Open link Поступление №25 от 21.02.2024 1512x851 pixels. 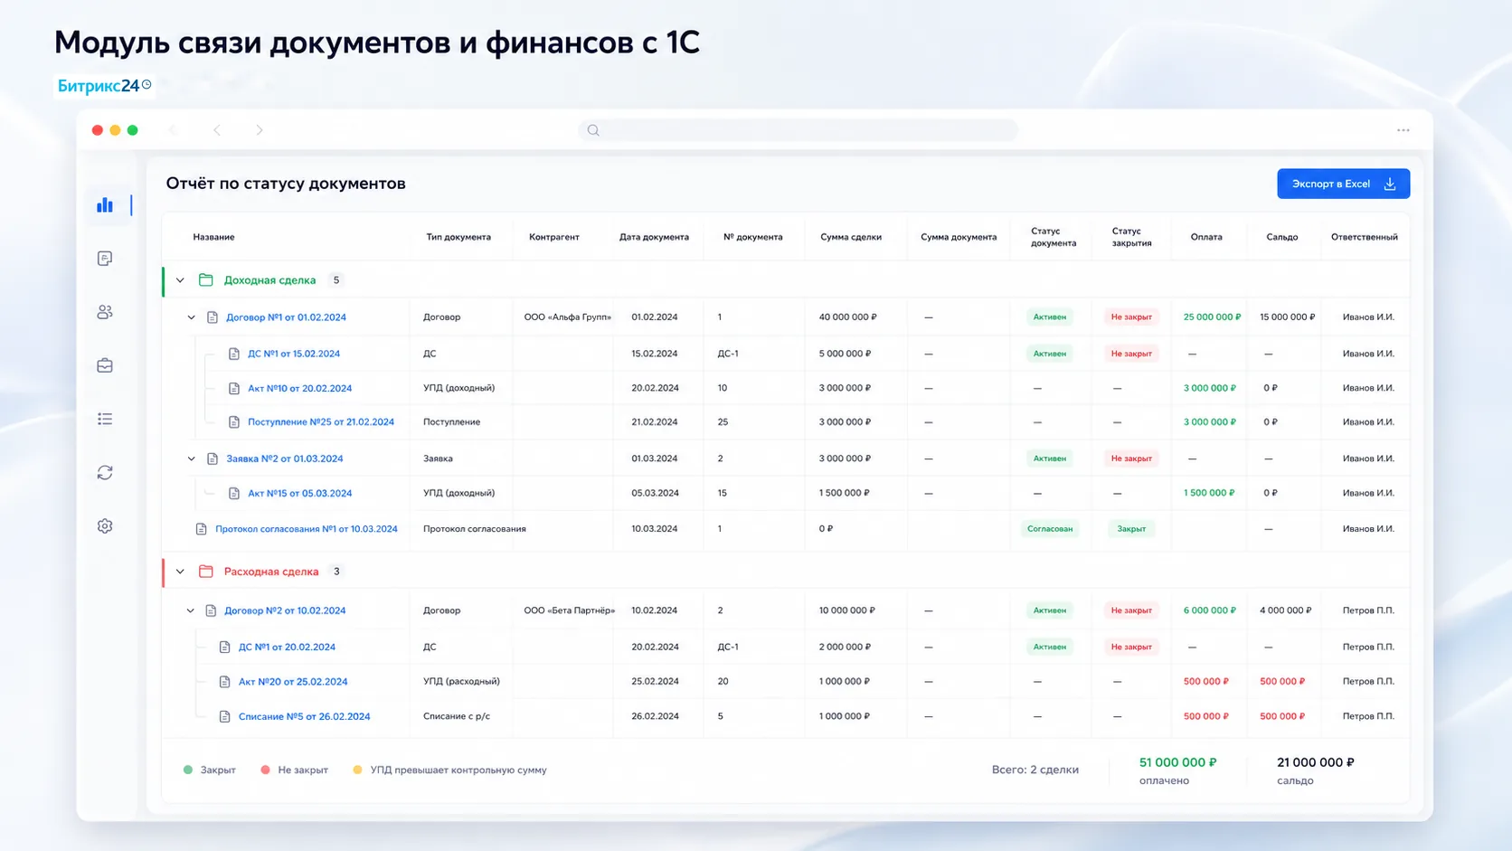coord(321,422)
